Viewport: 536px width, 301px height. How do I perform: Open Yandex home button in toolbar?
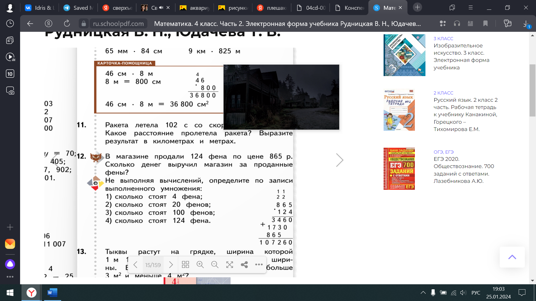[49, 24]
